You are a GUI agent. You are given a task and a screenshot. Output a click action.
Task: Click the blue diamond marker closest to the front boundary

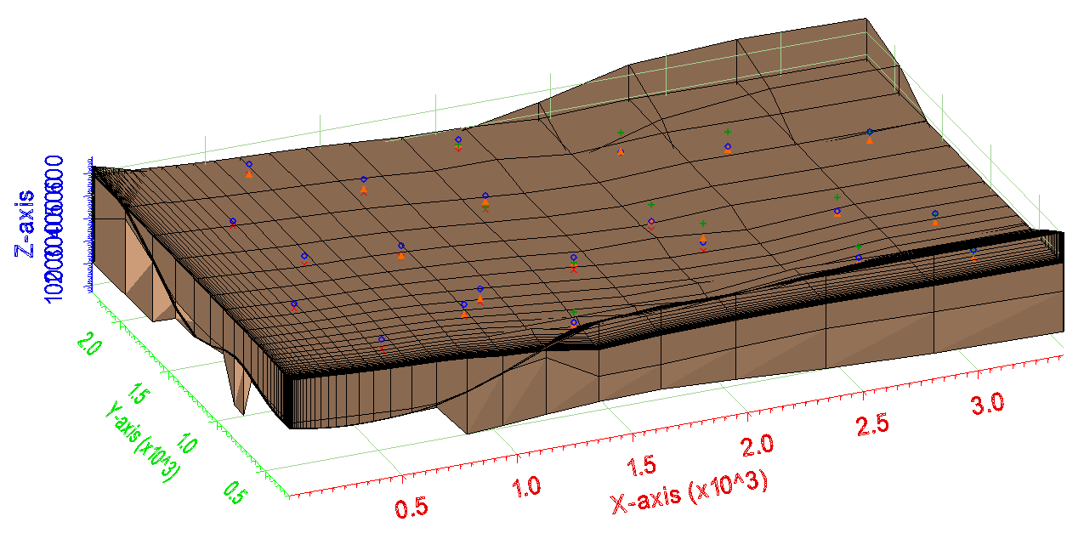[x=382, y=338]
